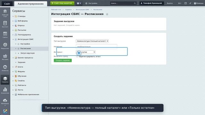
Task: Open Настройки in the top bar
Action: coord(91,3)
